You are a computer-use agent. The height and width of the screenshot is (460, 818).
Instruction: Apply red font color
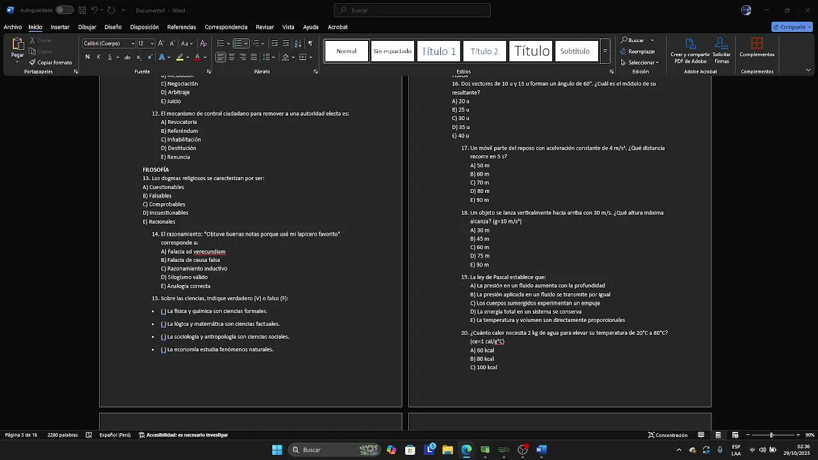click(x=197, y=57)
